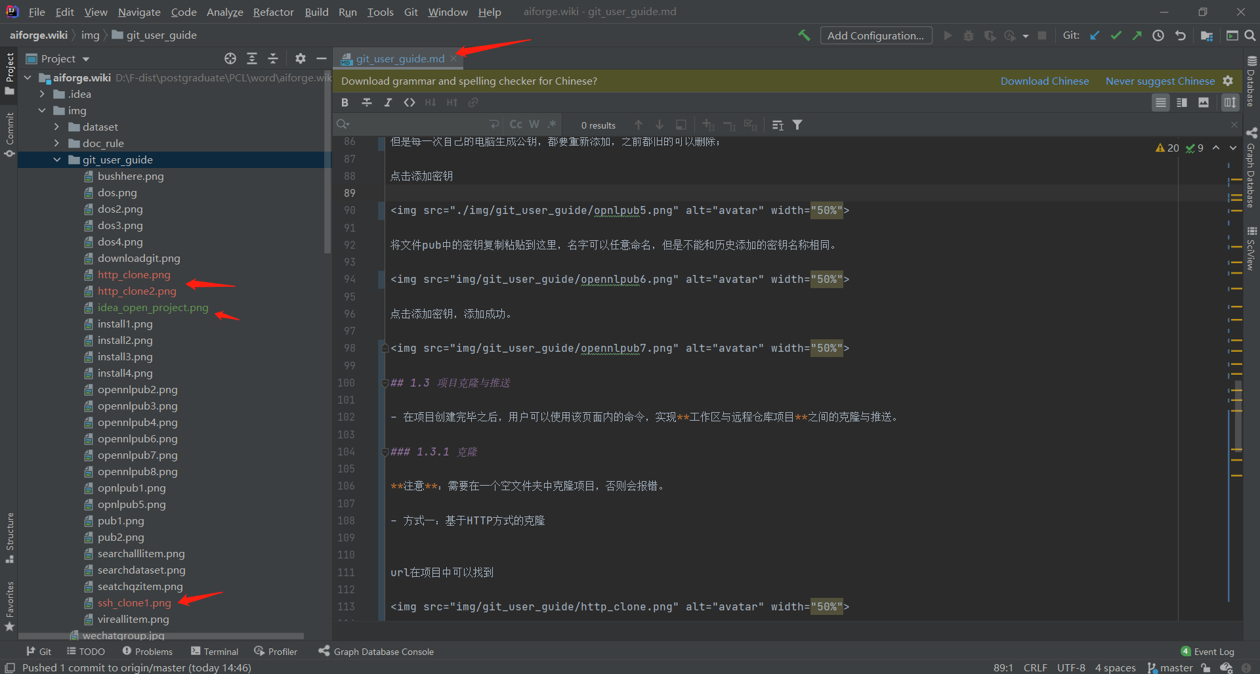Open the File menu
The image size is (1260, 674).
[37, 12]
